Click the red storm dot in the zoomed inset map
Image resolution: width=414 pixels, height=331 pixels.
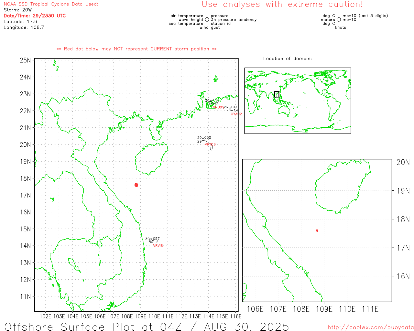tap(317, 230)
